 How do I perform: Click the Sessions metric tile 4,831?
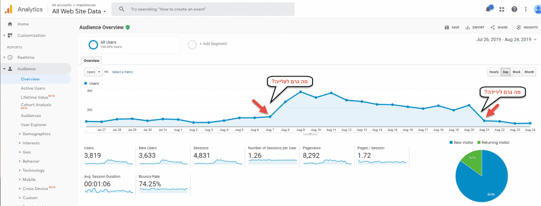(x=217, y=156)
